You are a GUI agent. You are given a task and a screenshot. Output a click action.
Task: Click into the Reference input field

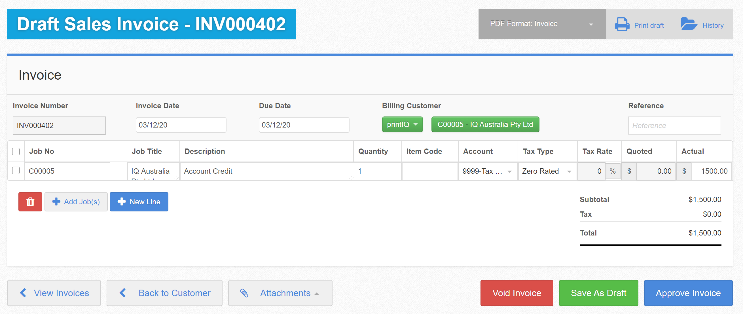tap(674, 126)
